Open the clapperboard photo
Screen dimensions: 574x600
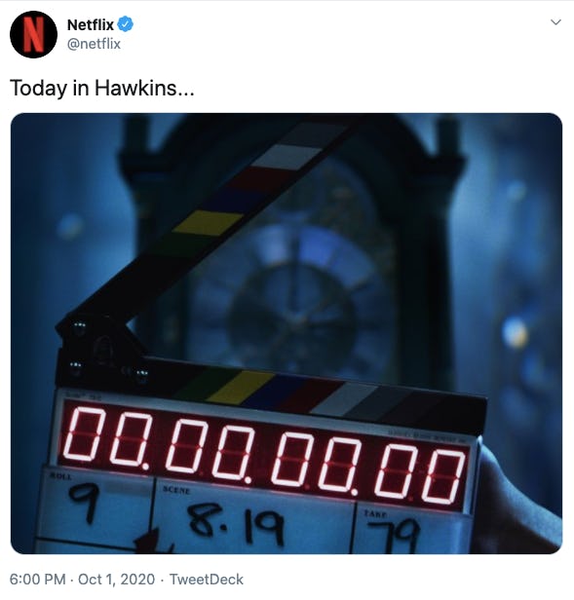tap(287, 333)
